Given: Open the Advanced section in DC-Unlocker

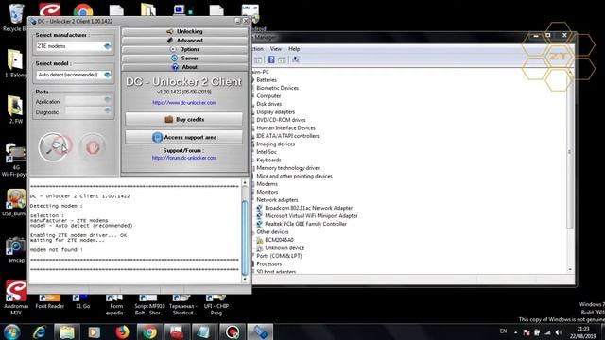Looking at the screenshot, I should [185, 41].
